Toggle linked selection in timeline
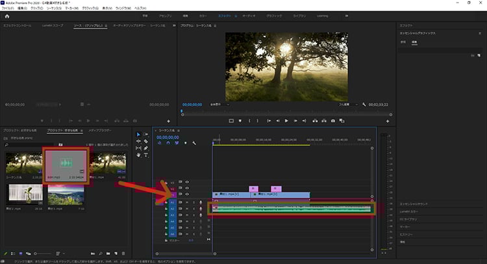Viewport: 487px width, 264px height. 177,143
